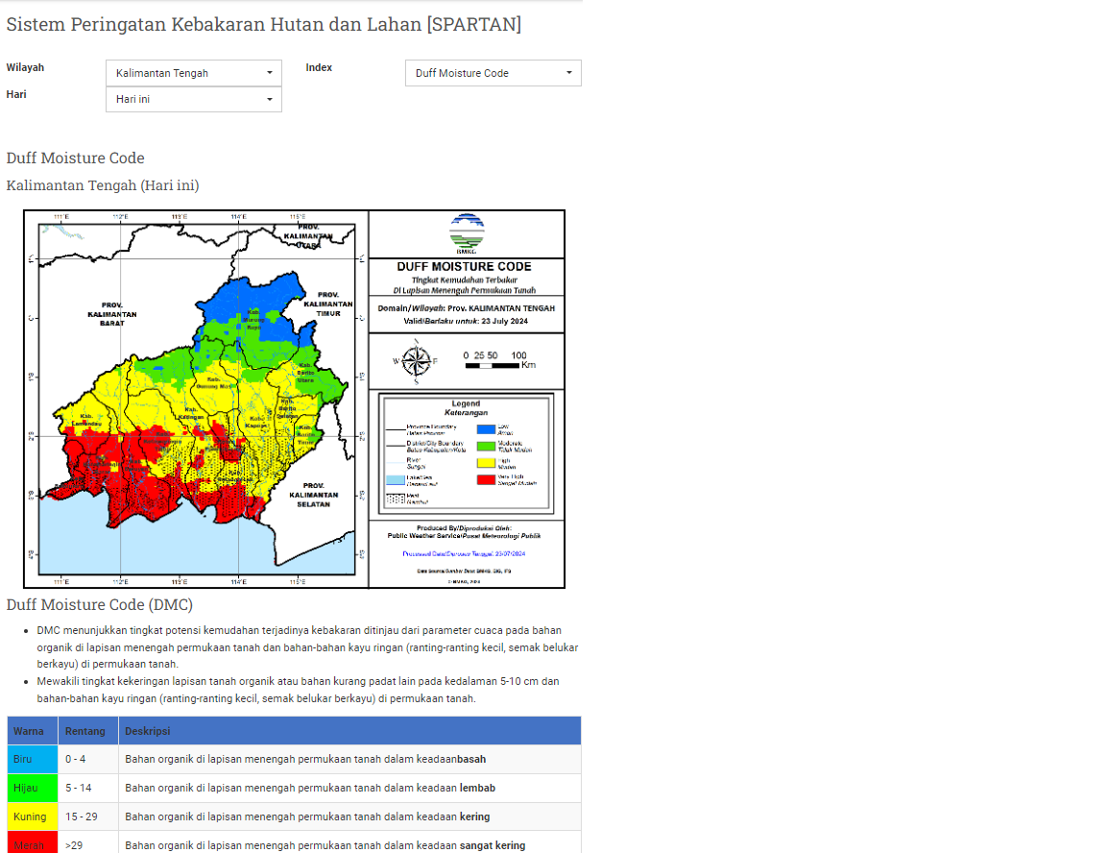
Task: Click the compass rose on the map
Action: click(416, 361)
